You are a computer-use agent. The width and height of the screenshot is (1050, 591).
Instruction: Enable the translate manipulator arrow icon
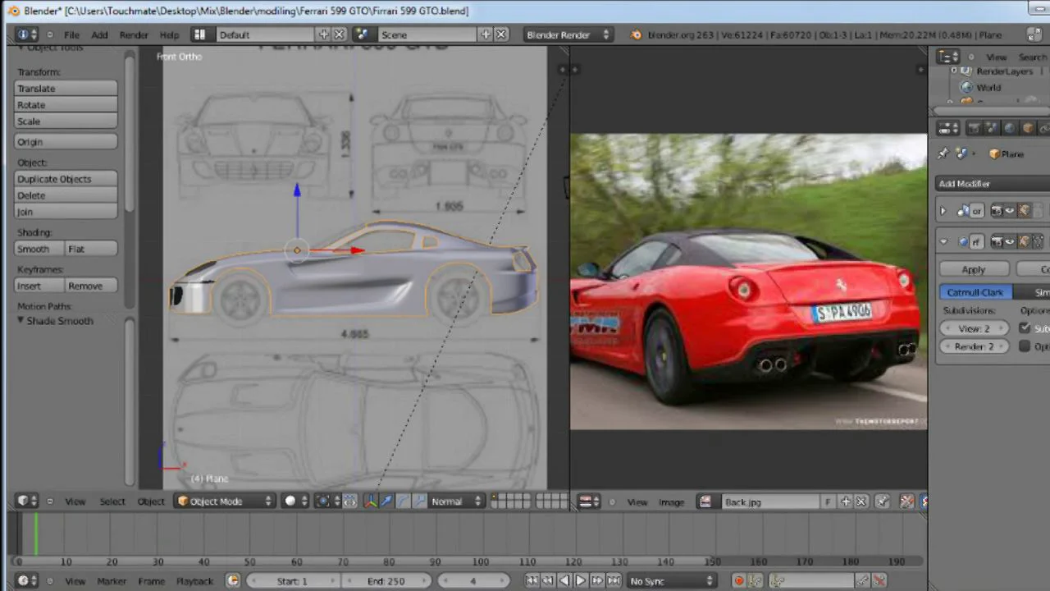coord(386,501)
